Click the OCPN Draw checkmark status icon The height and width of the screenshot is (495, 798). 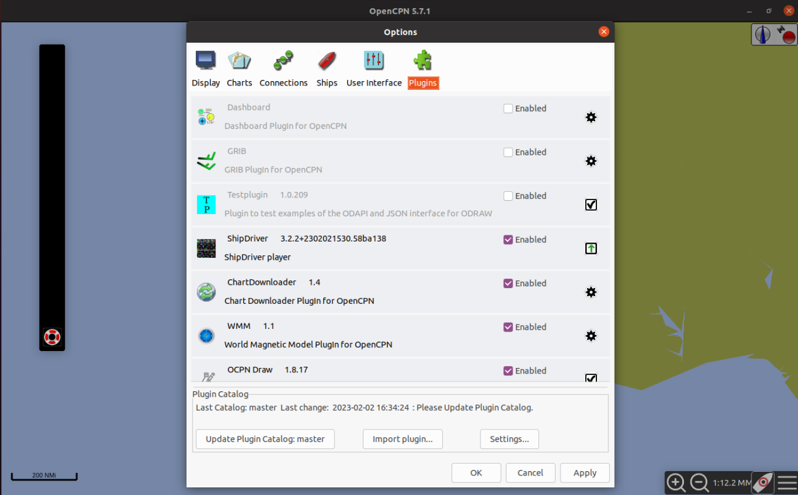[x=591, y=377]
